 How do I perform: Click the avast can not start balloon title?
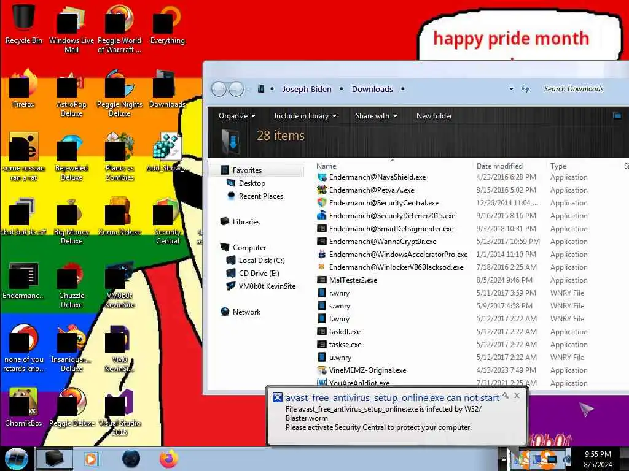coord(393,397)
